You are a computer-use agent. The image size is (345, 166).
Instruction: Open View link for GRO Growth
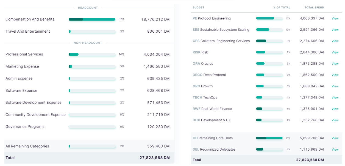click(335, 86)
